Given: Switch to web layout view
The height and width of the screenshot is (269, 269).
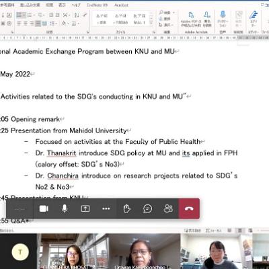Looking at the screenshot, I should [250, 231].
